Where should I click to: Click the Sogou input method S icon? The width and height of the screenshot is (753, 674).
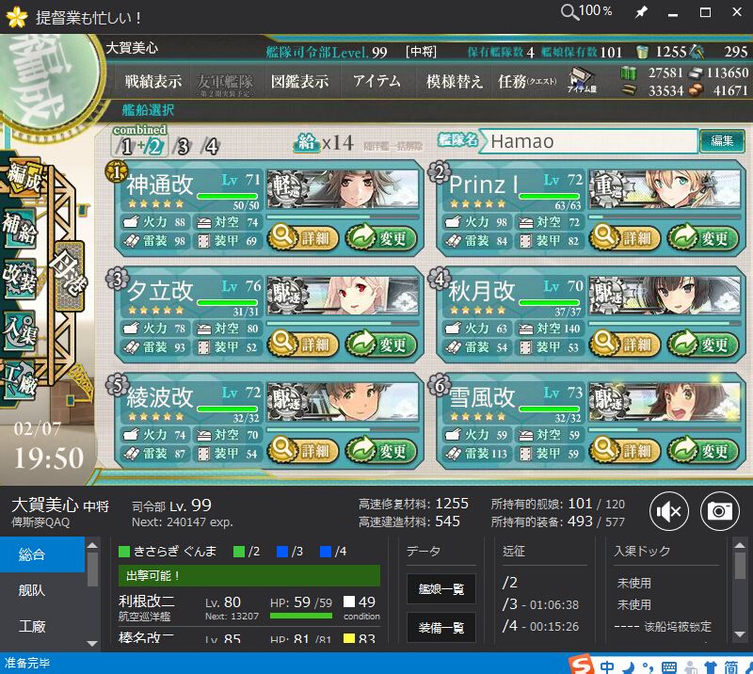click(581, 666)
